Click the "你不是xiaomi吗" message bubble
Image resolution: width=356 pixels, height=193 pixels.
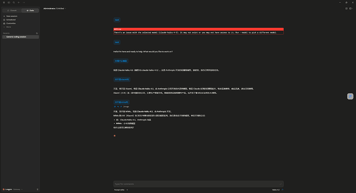point(122,79)
